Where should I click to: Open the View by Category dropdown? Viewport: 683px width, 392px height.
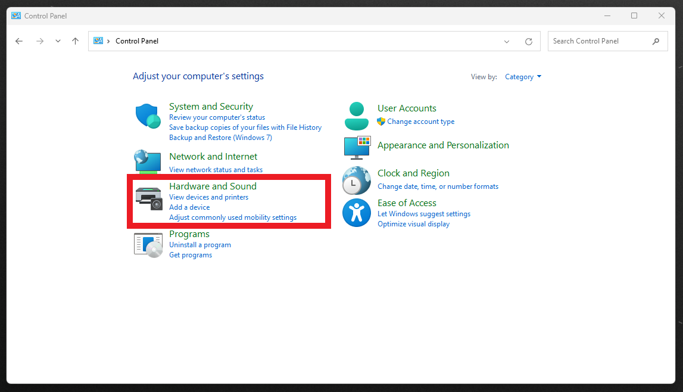click(x=523, y=77)
